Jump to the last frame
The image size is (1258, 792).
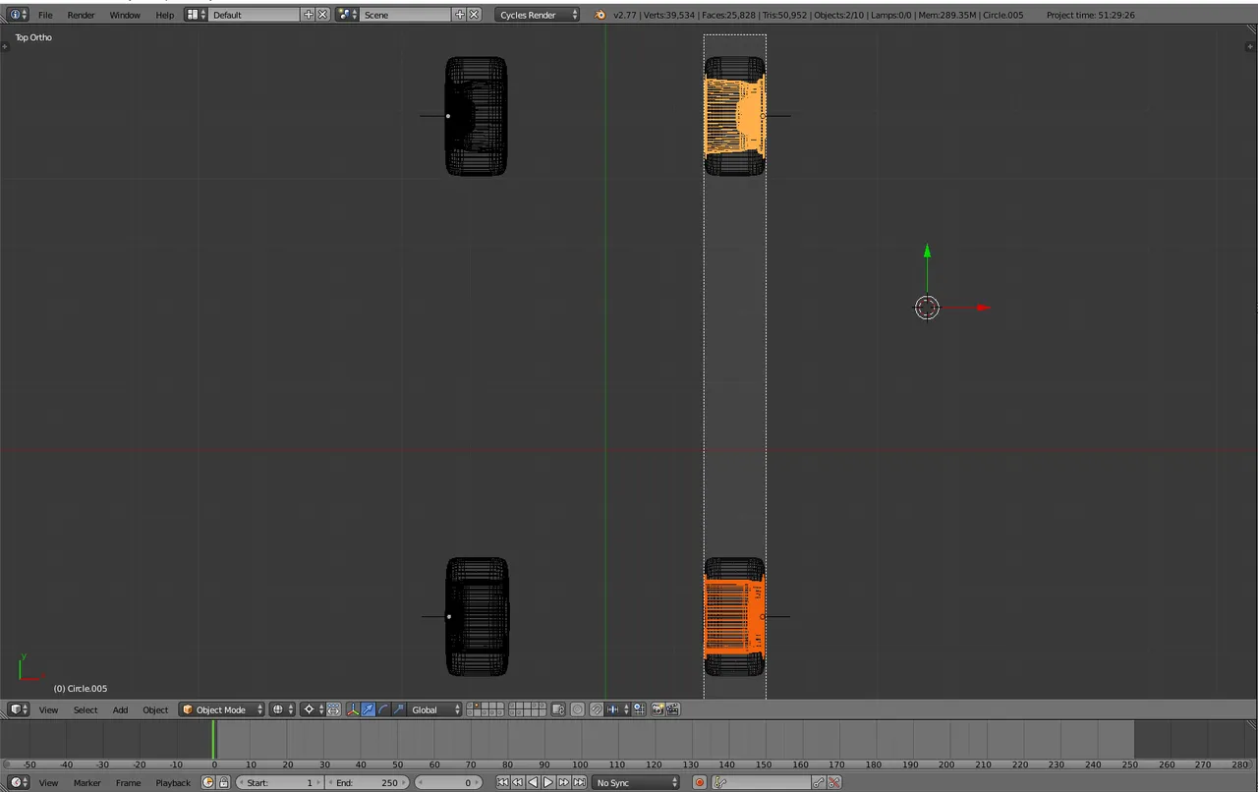579,782
